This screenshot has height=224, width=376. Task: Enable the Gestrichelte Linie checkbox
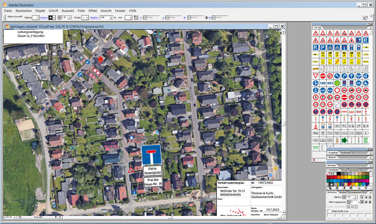[x=329, y=211]
